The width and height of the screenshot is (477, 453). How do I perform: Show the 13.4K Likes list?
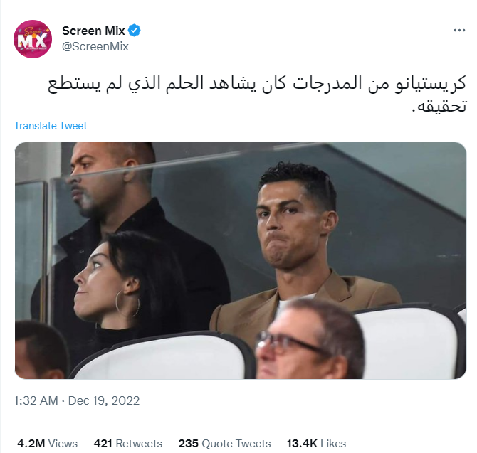pyautogui.click(x=316, y=444)
